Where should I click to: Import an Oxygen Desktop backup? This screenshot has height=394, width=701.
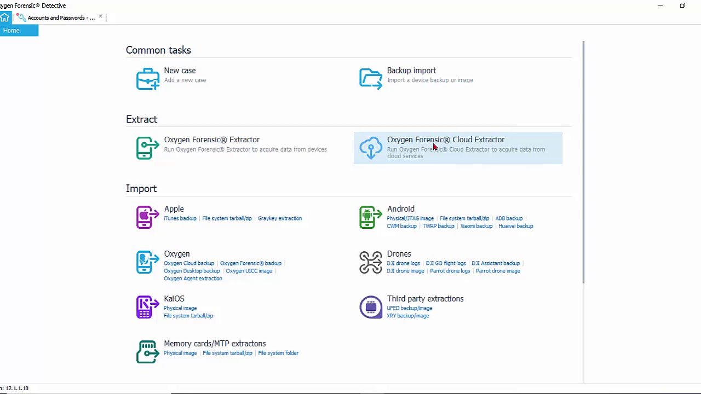(192, 271)
